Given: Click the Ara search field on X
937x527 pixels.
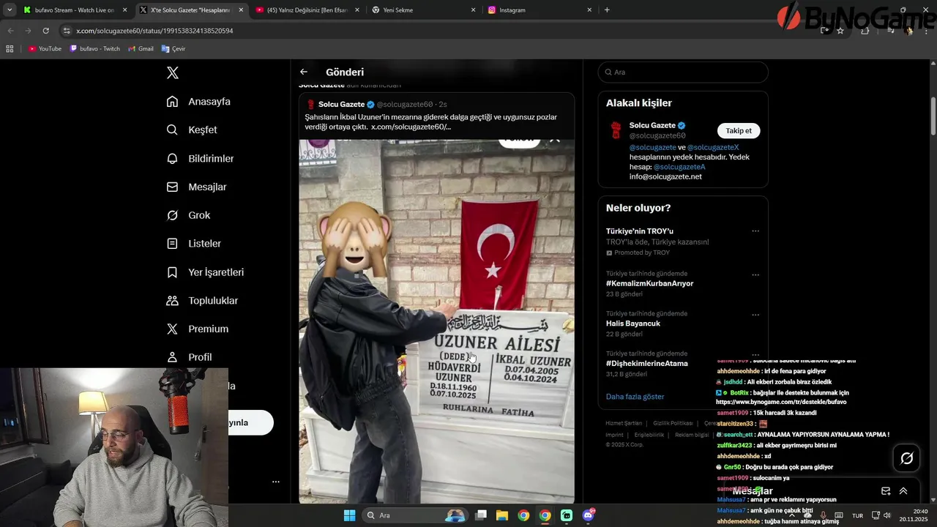Looking at the screenshot, I should pyautogui.click(x=683, y=72).
